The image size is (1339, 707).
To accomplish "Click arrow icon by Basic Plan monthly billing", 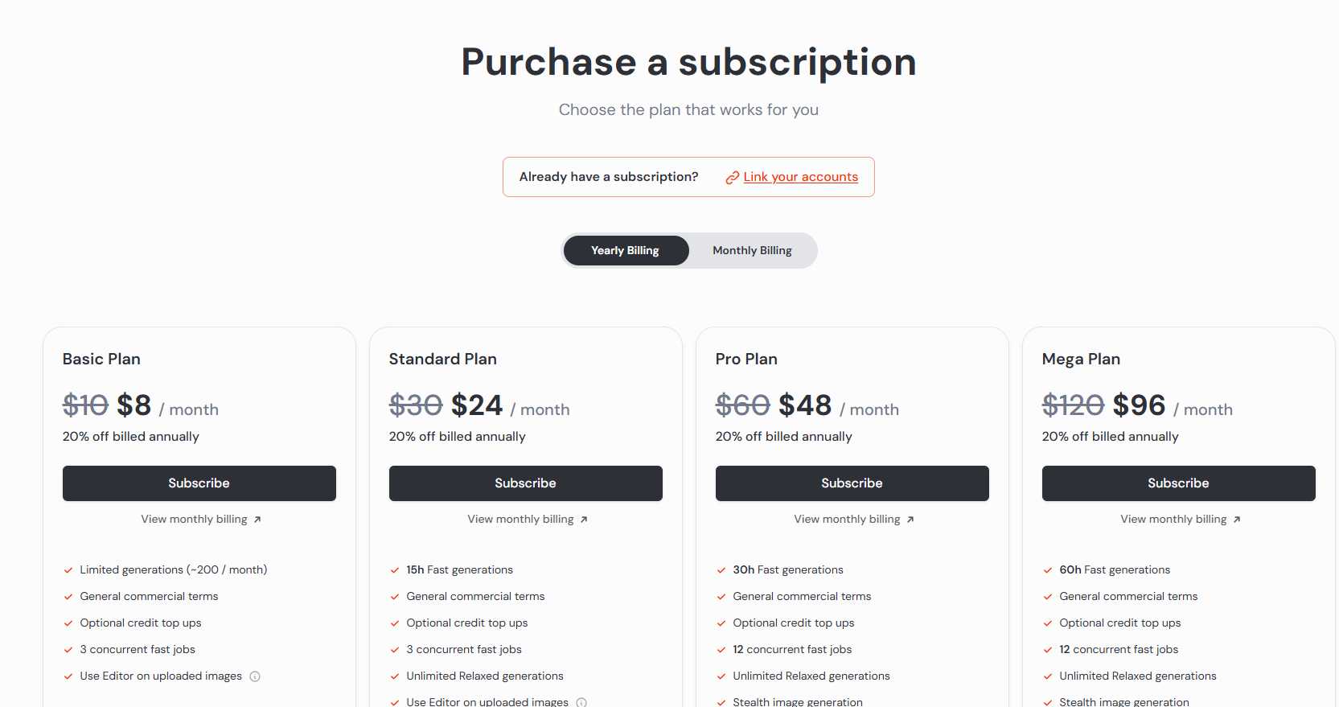I will pos(257,520).
